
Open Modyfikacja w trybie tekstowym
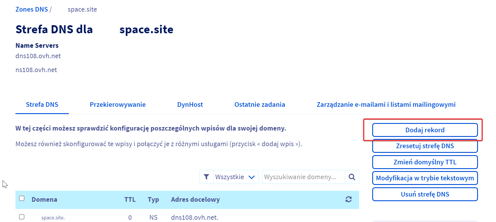(x=425, y=178)
